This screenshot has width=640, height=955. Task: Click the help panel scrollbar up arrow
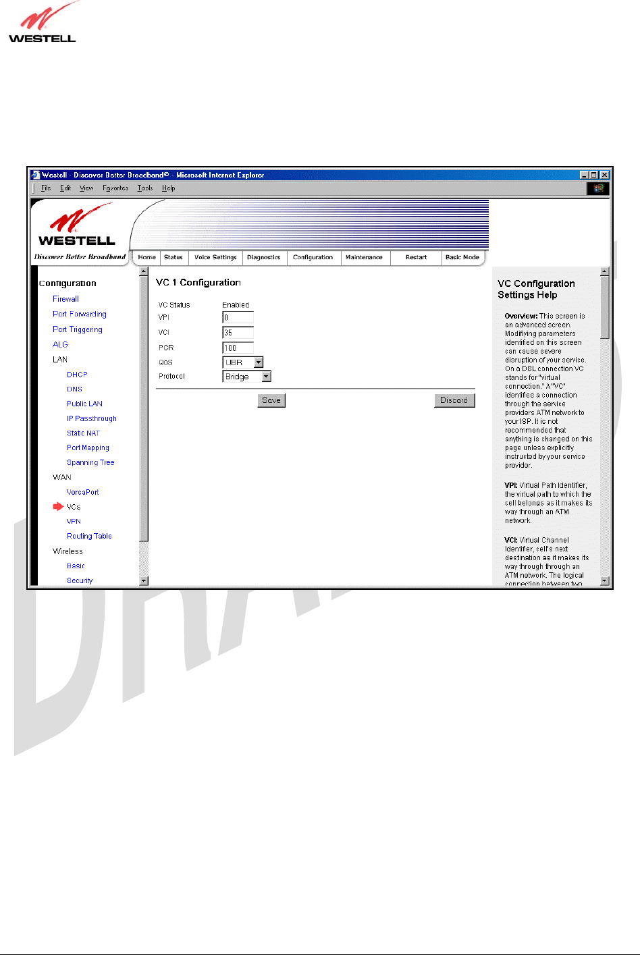click(x=605, y=272)
